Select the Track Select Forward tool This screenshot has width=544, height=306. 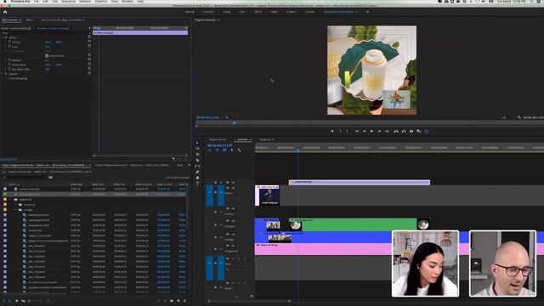click(197, 149)
